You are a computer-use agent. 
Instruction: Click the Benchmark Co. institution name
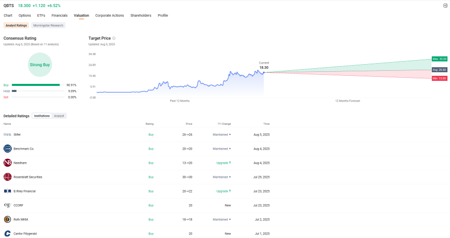pyautogui.click(x=24, y=149)
